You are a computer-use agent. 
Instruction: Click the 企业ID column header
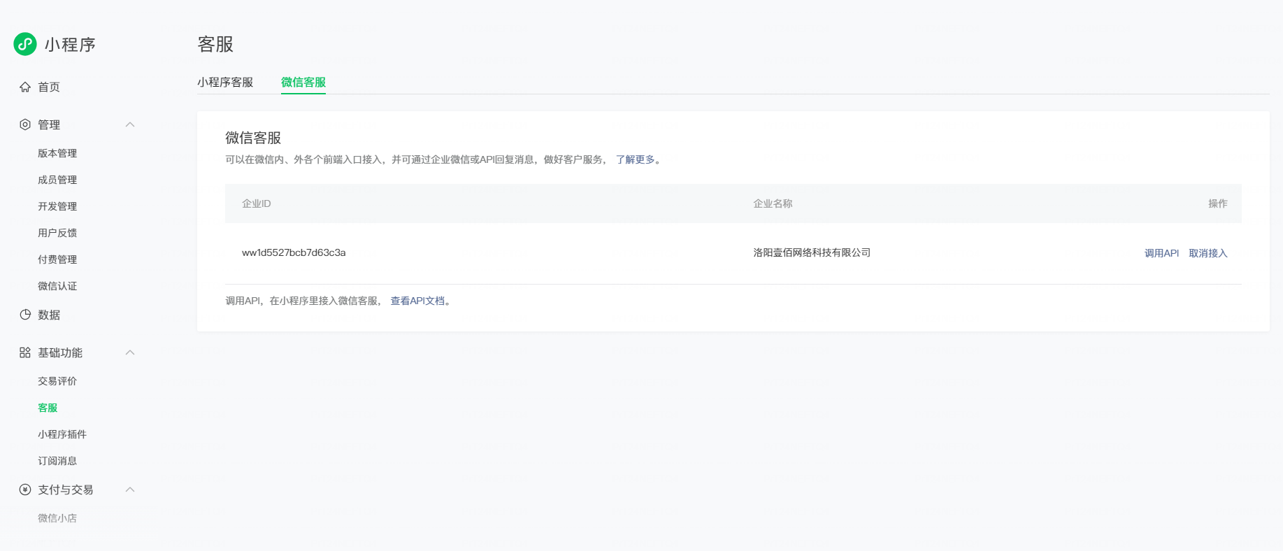click(257, 203)
